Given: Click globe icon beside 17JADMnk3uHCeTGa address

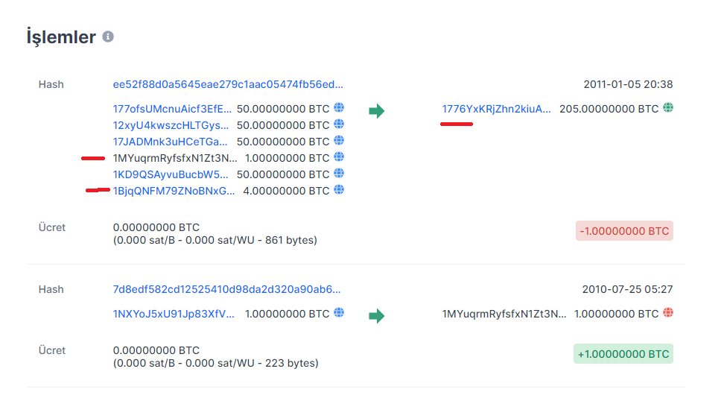Looking at the screenshot, I should [339, 140].
